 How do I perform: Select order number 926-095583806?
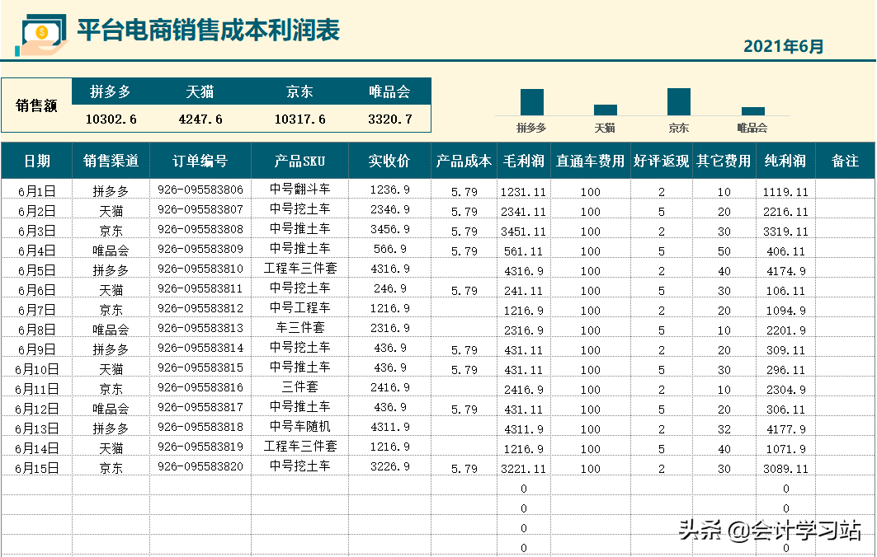pos(200,190)
